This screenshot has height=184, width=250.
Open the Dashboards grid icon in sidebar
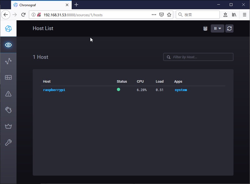(8, 78)
